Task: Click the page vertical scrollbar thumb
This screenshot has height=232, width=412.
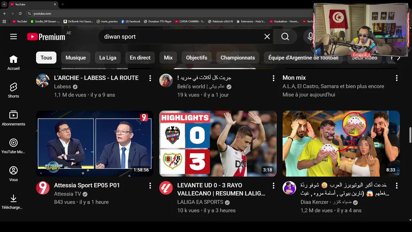Action: (x=410, y=135)
